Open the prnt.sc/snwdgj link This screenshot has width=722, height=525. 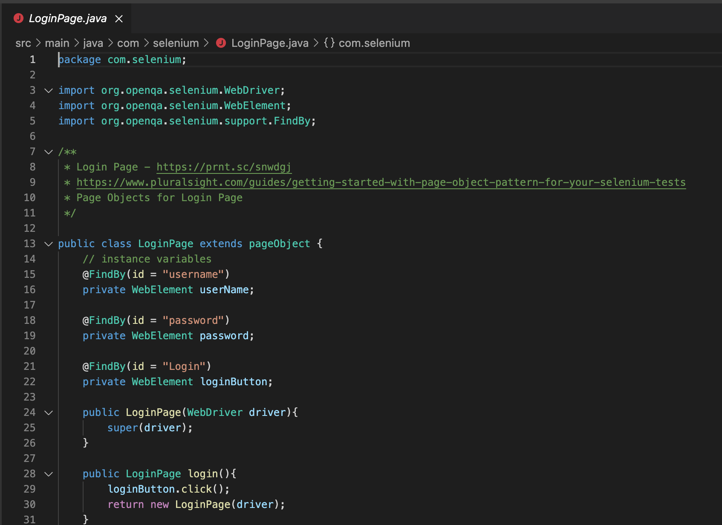(x=224, y=167)
